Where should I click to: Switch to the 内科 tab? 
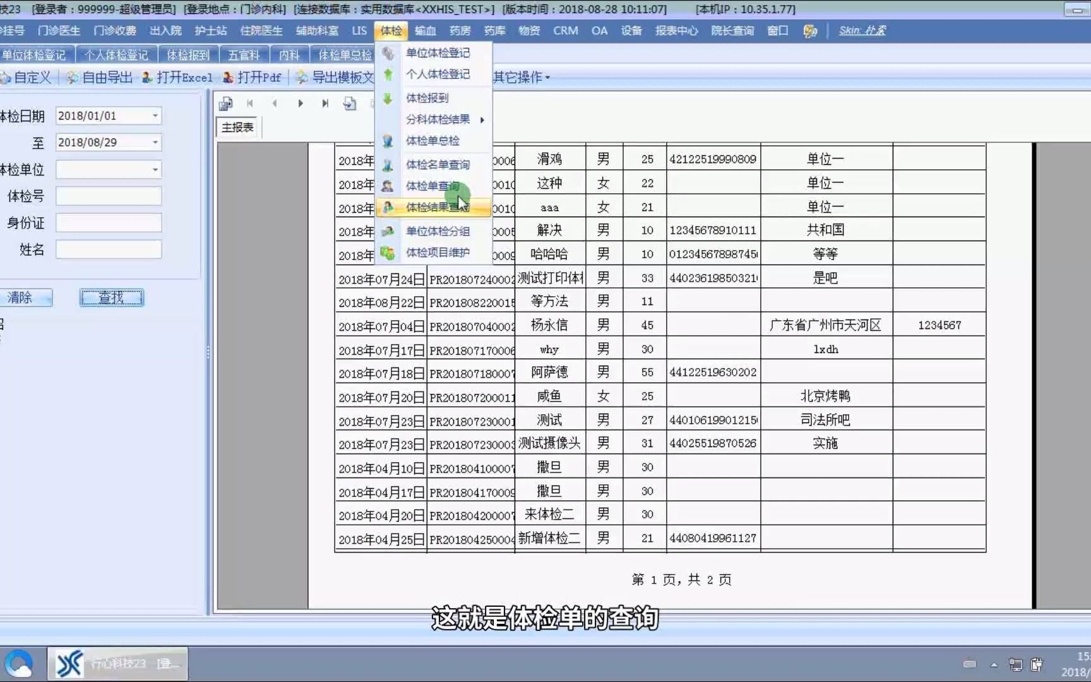point(289,55)
